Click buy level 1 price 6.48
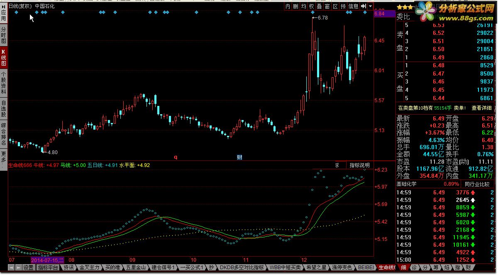The image size is (498, 275). [x=439, y=66]
